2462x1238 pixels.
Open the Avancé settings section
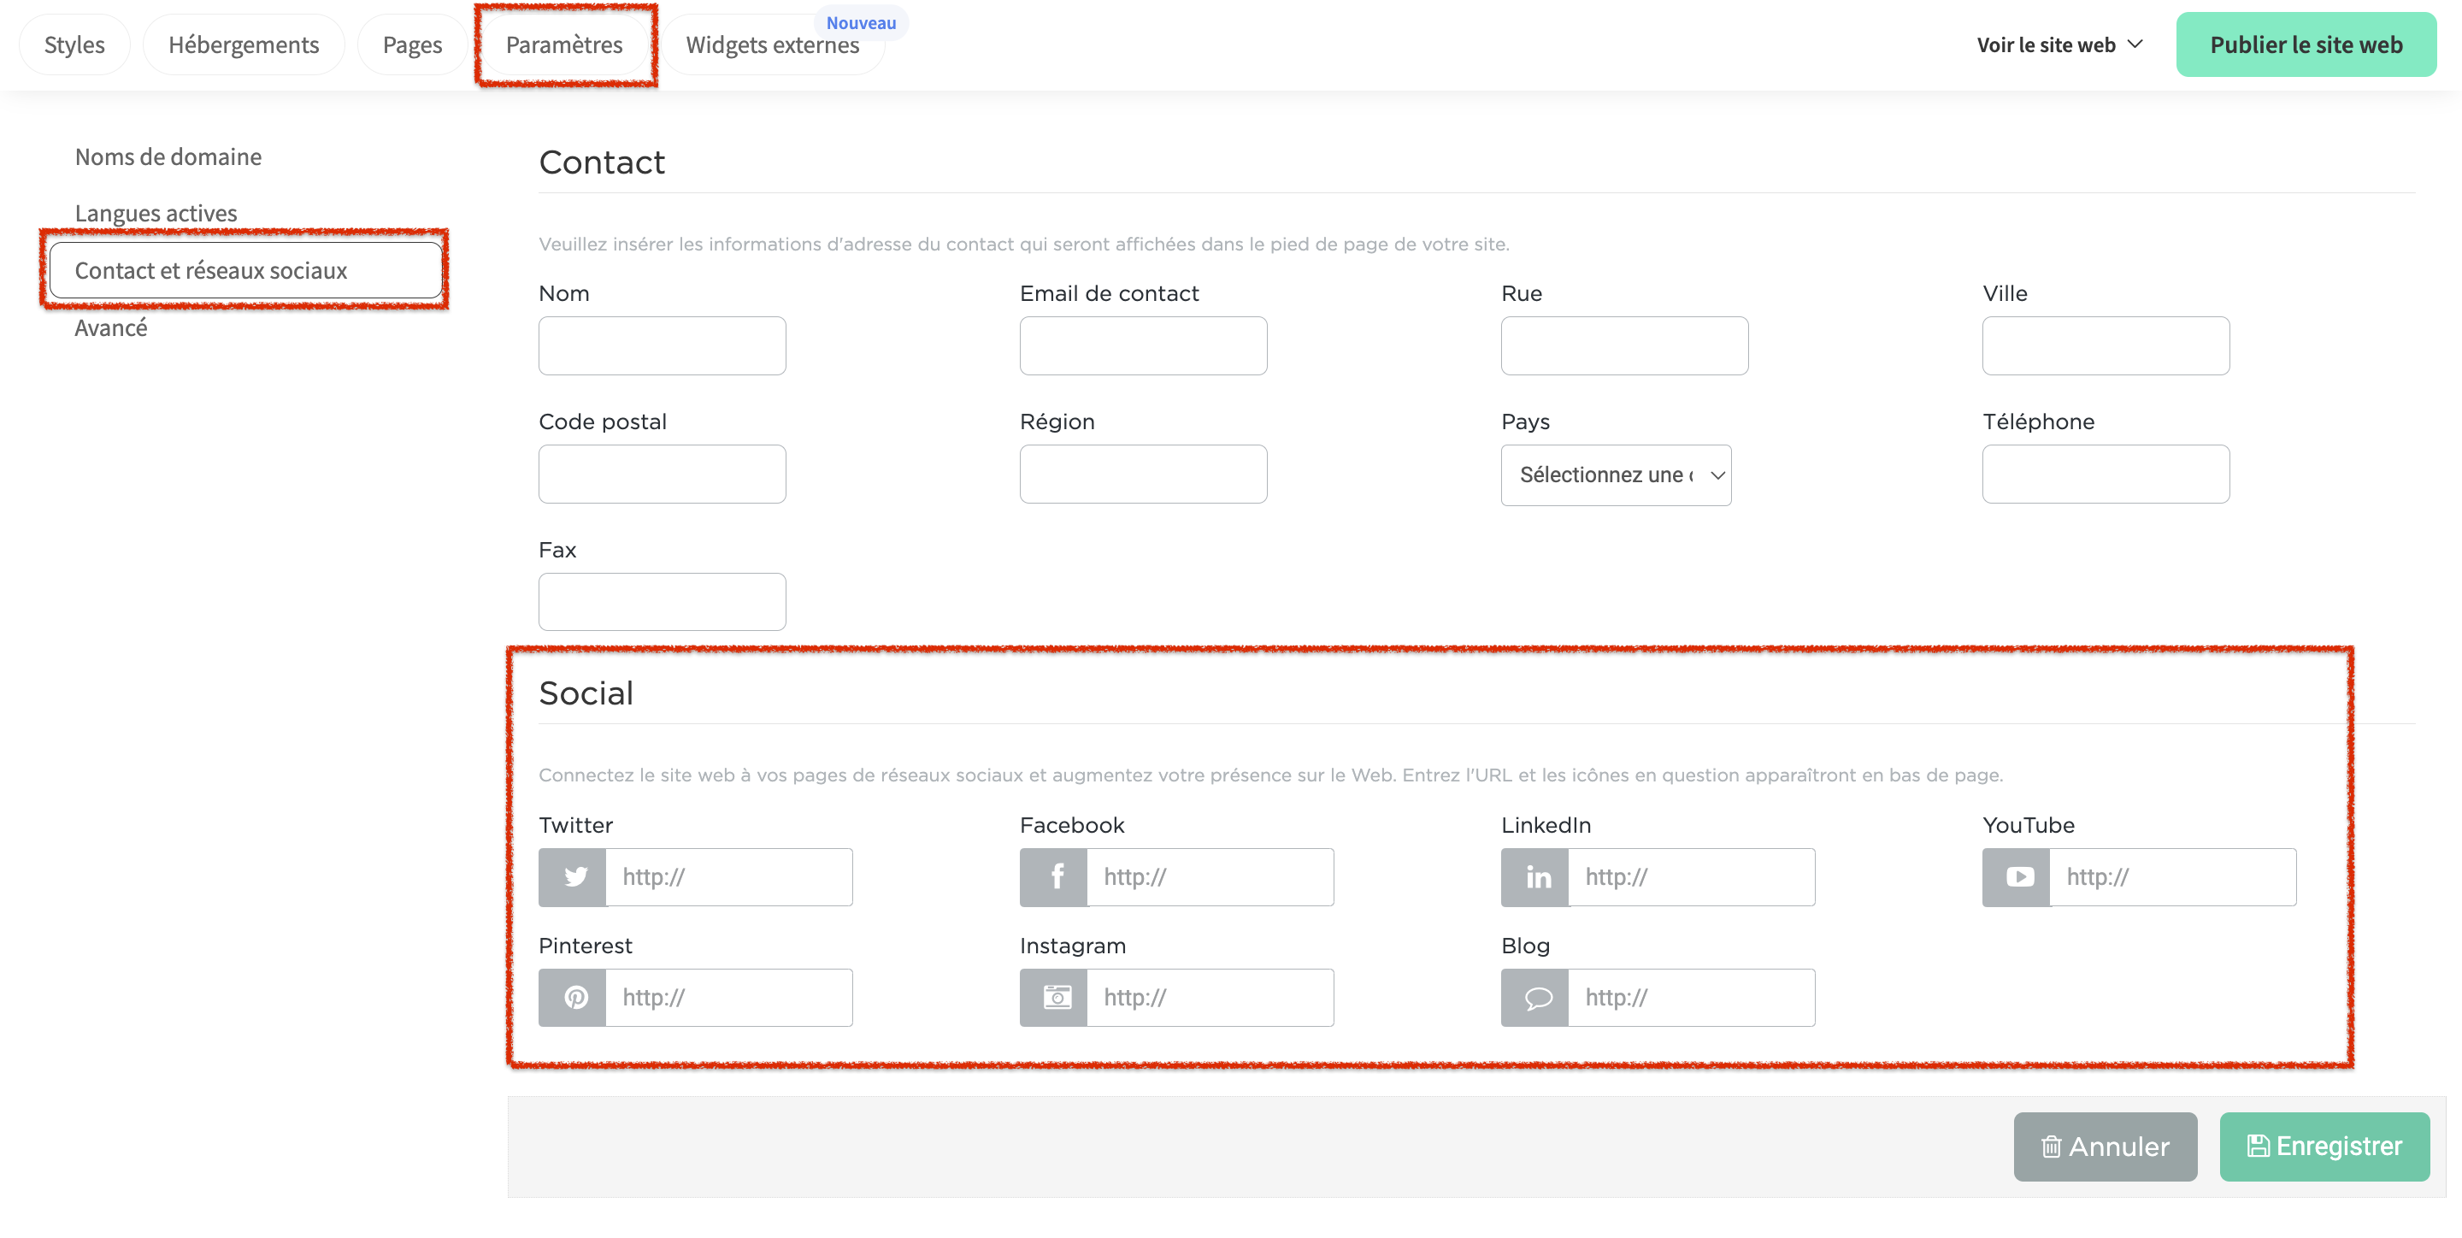(x=111, y=328)
